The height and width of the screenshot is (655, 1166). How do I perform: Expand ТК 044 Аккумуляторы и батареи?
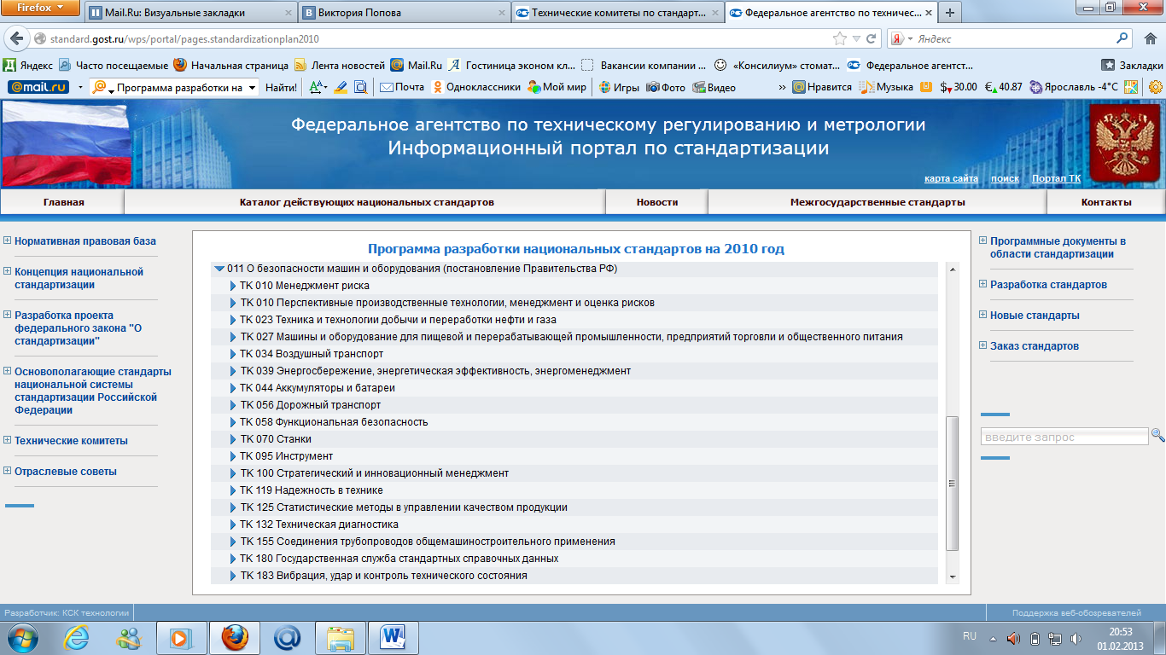232,388
